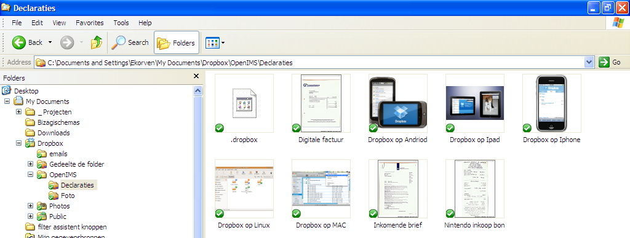Screen dimensions: 630x238
Task: Close the Folders pane with X
Action: (196, 76)
